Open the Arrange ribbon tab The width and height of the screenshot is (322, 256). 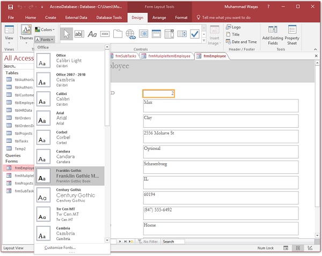coord(159,18)
